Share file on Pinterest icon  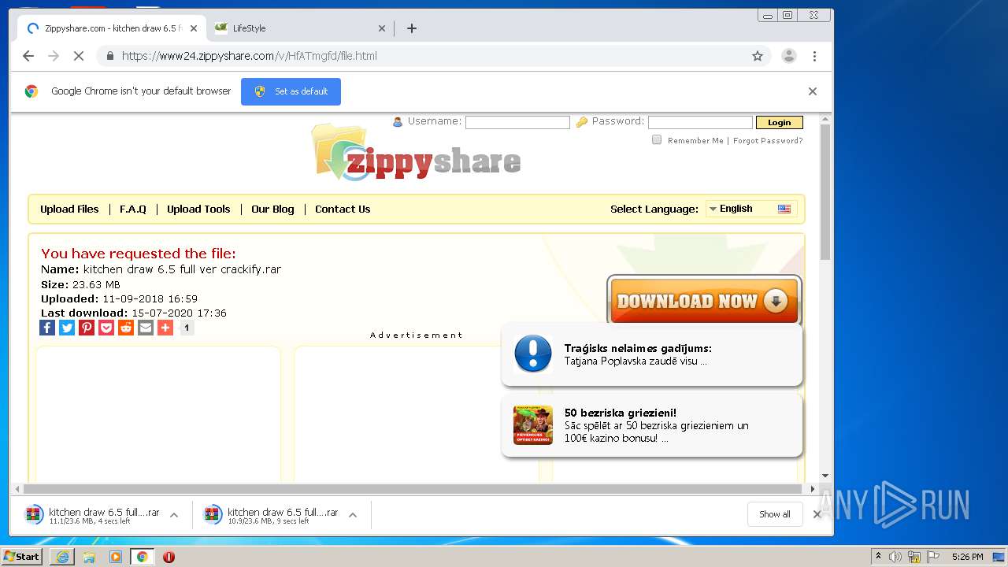click(x=87, y=328)
